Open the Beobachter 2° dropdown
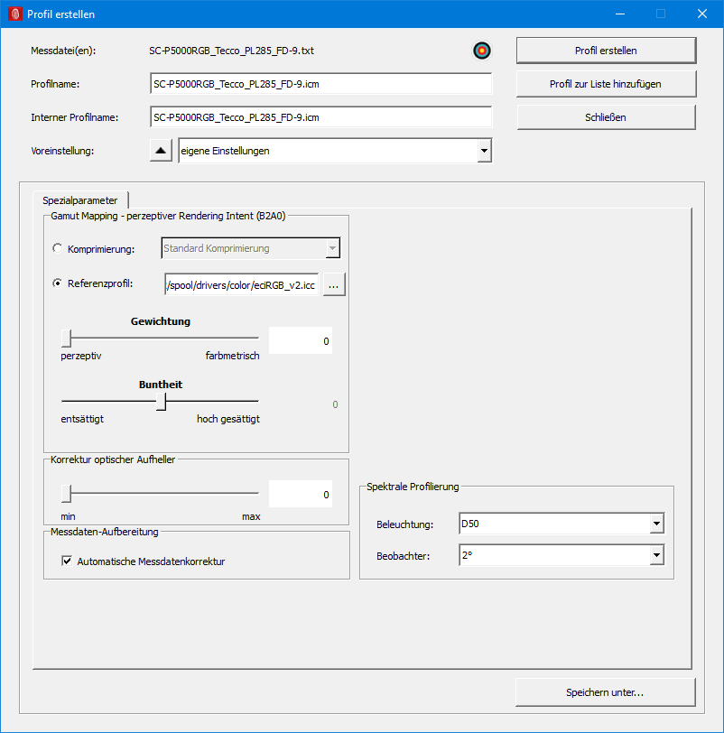 pos(656,555)
